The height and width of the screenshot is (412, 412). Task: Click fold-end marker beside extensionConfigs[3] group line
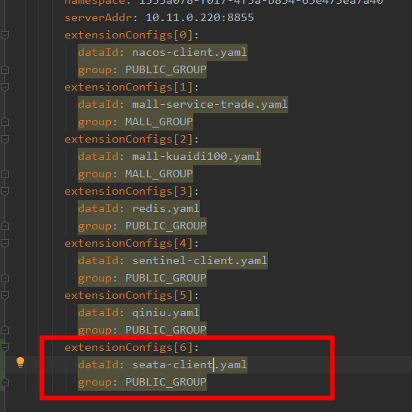(x=5, y=226)
